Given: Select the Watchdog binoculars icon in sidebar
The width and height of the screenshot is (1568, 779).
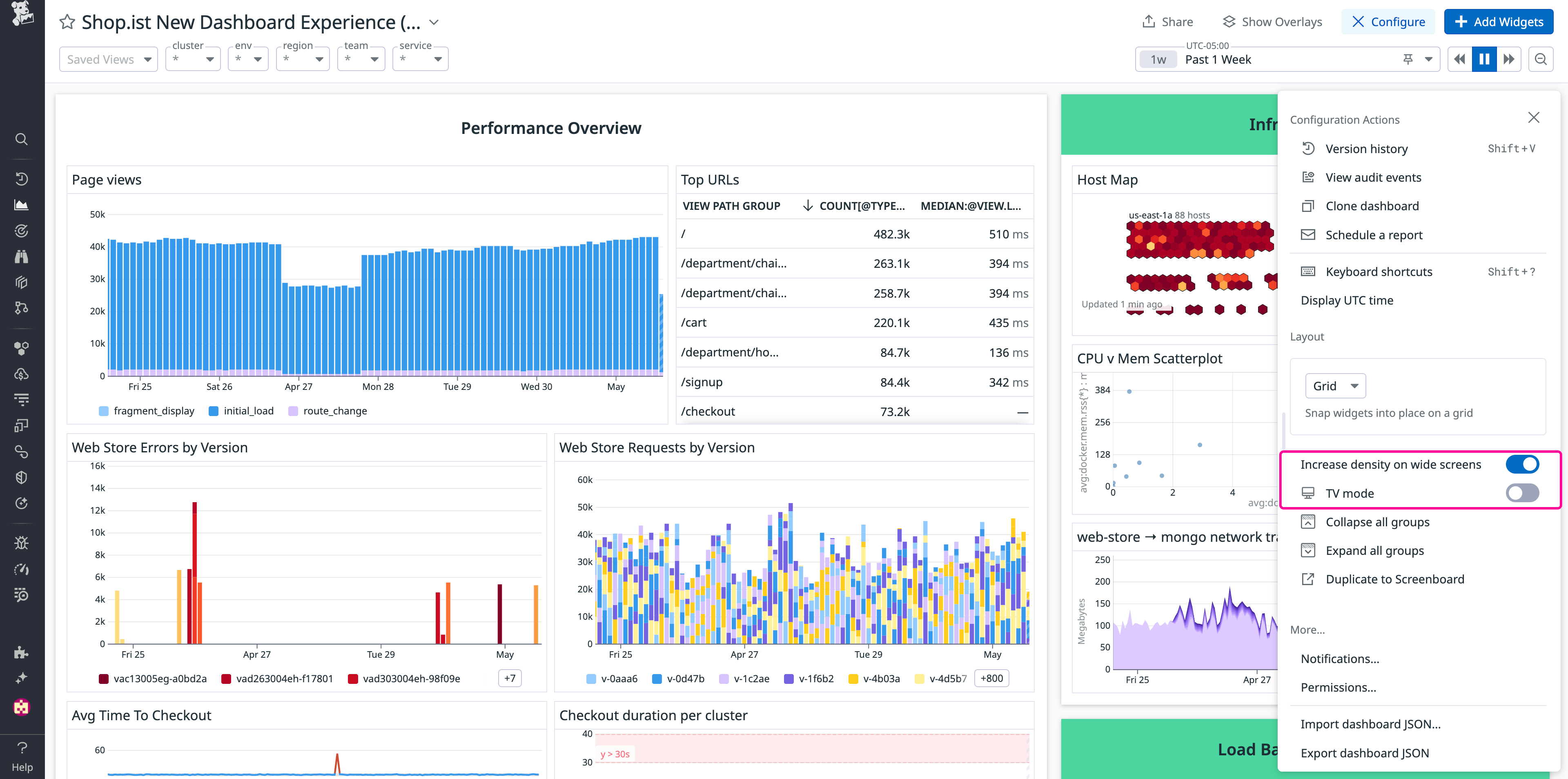Looking at the screenshot, I should pos(21,256).
